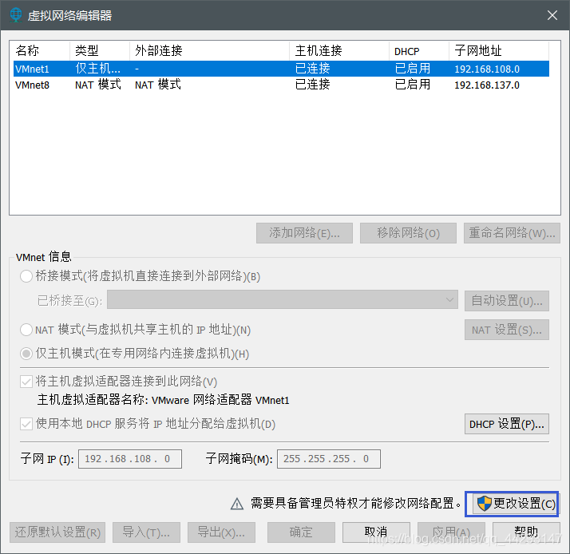570x554 pixels.
Task: Click 添加网络(E)... button
Action: tap(304, 233)
